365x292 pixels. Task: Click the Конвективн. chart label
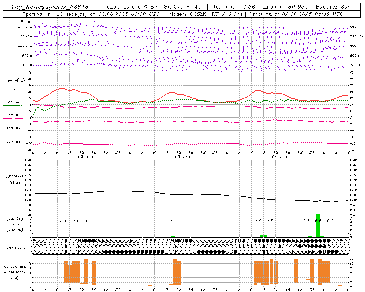pyautogui.click(x=15, y=267)
